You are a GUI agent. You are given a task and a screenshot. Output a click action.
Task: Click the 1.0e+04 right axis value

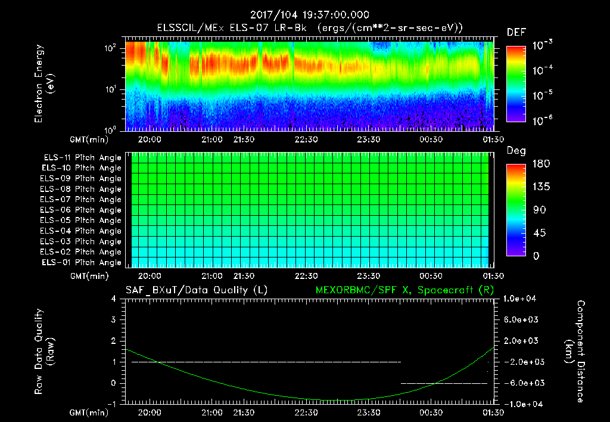click(519, 299)
